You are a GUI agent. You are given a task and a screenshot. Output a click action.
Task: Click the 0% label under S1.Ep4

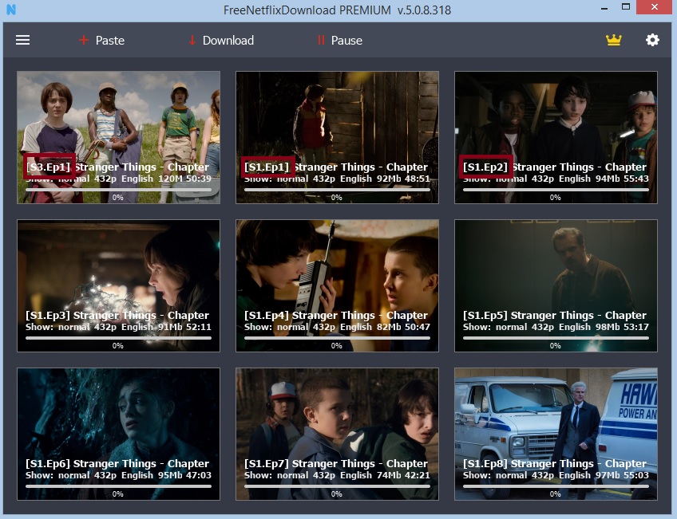tap(337, 346)
